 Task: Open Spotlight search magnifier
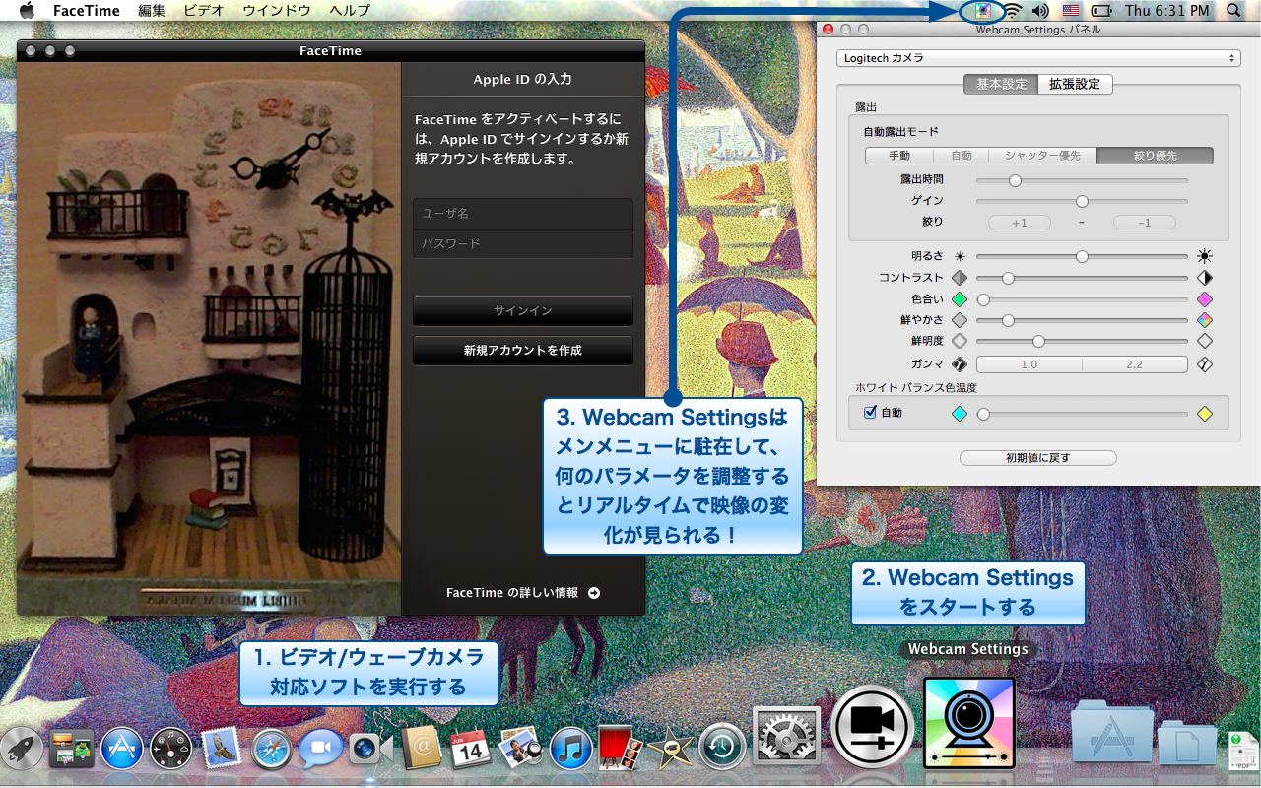pyautogui.click(x=1234, y=11)
